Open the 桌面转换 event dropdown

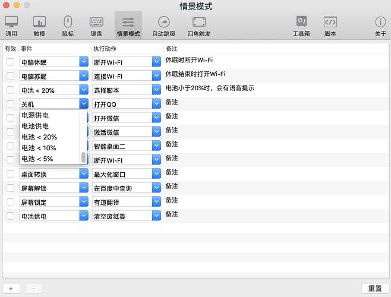83,174
